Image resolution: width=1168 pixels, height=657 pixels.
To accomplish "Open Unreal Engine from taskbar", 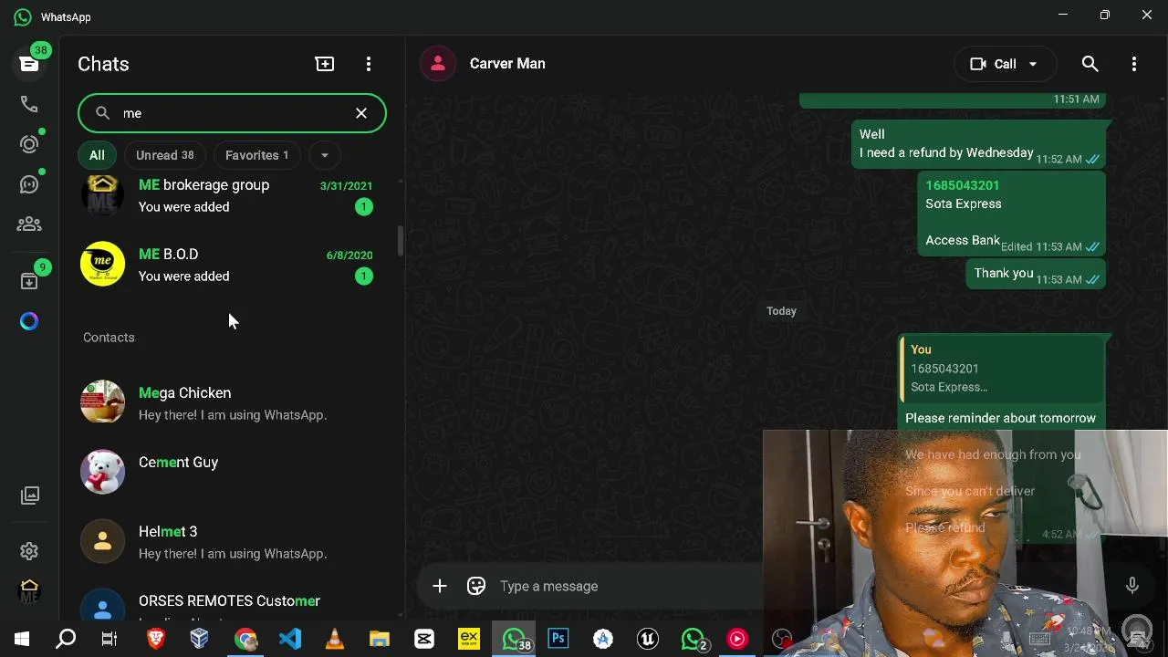I will pos(648,639).
